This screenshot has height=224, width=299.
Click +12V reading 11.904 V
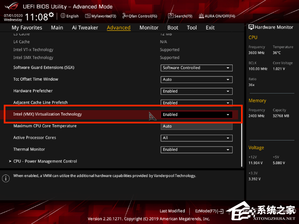click(x=256, y=163)
